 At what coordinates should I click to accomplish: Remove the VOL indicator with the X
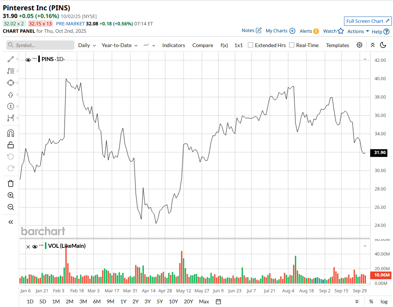pyautogui.click(x=28, y=247)
